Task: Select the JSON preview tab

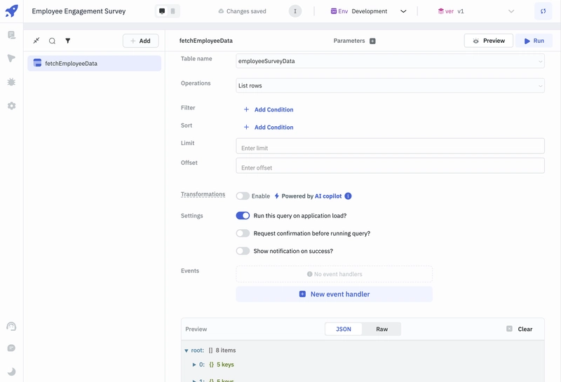Action: 344,329
